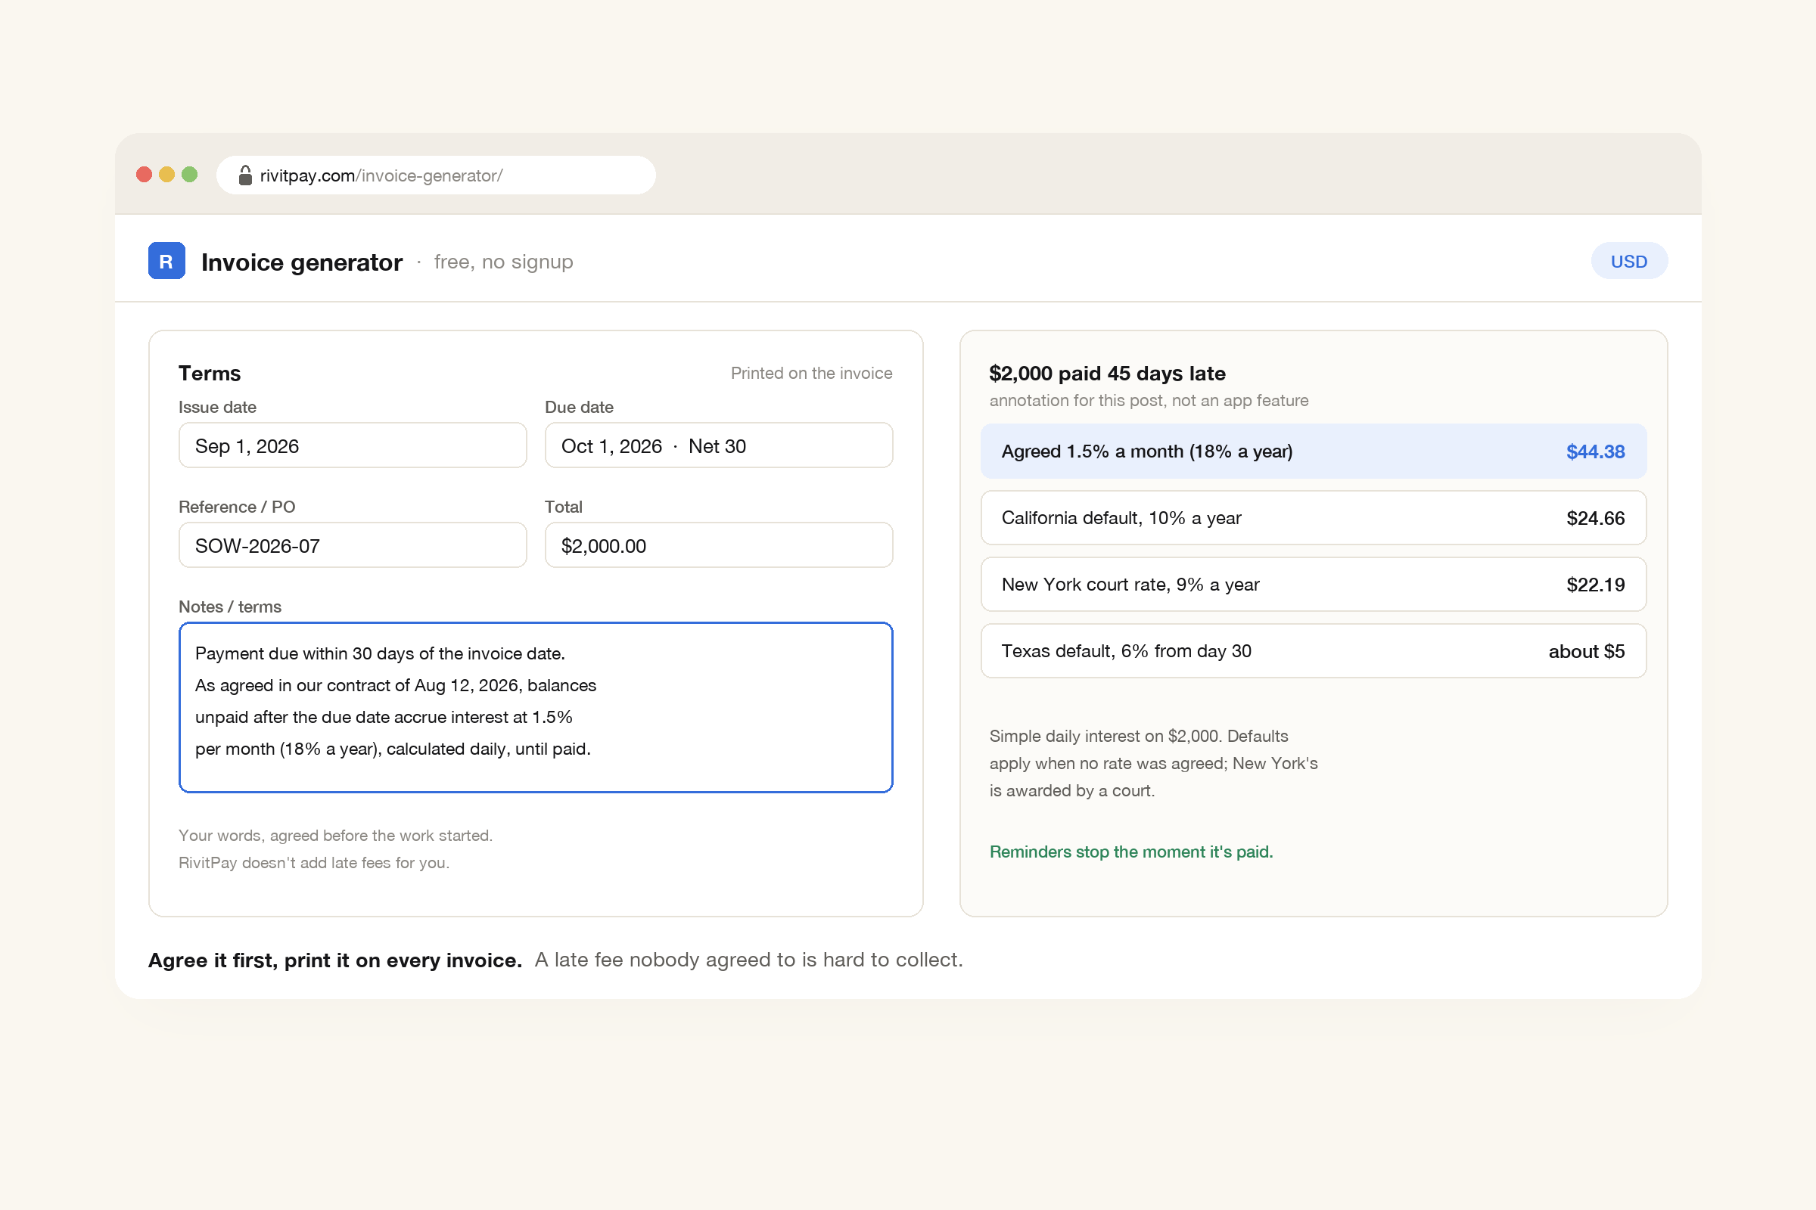The height and width of the screenshot is (1210, 1816).
Task: Click the yellow minimize dot
Action: click(x=166, y=175)
